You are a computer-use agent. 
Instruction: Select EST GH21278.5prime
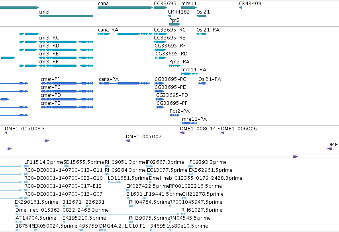tap(184, 199)
